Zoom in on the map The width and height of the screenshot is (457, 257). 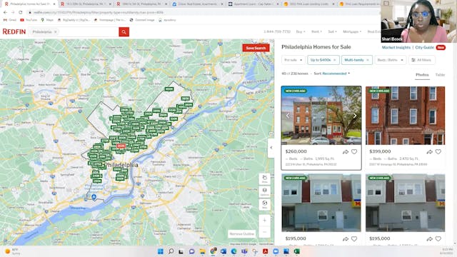[265, 221]
